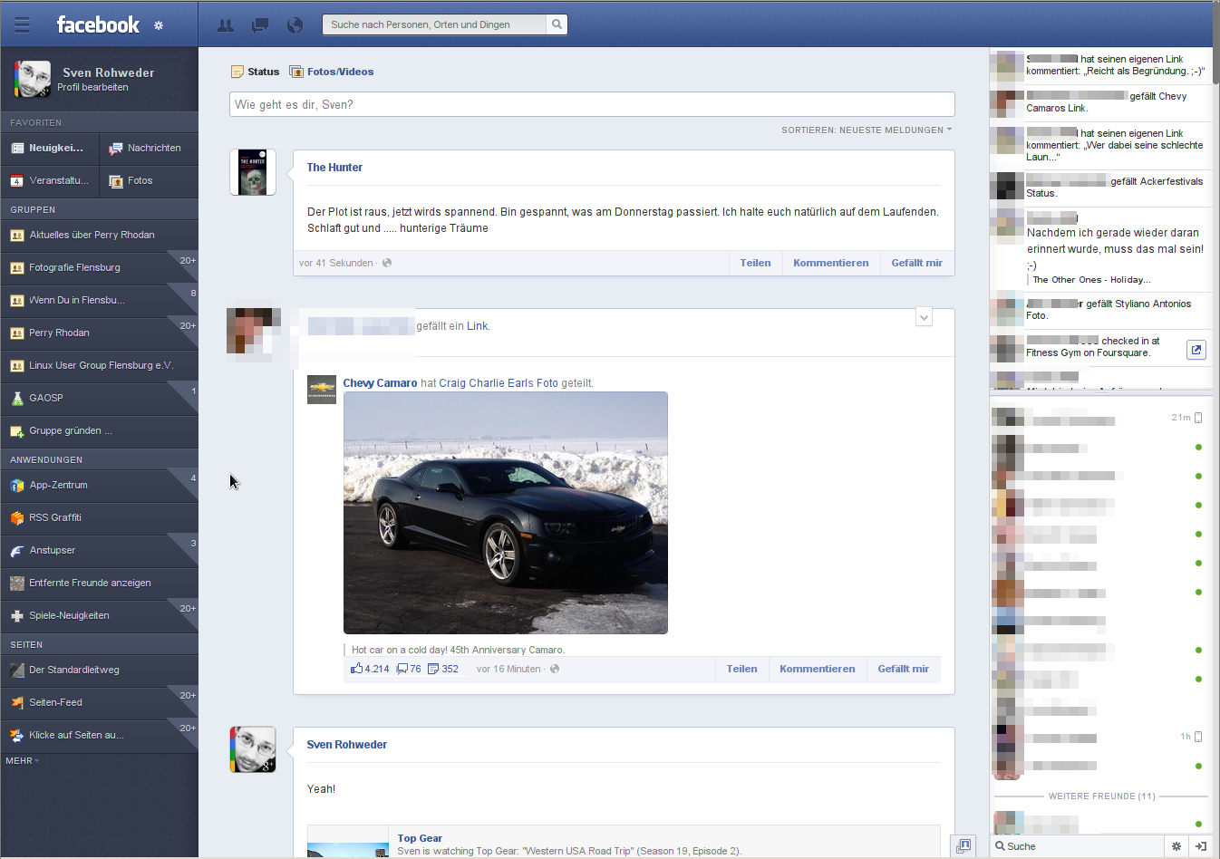
Task: Open 'The Other Ones - Holiday...' ticker link
Action: 1091,280
